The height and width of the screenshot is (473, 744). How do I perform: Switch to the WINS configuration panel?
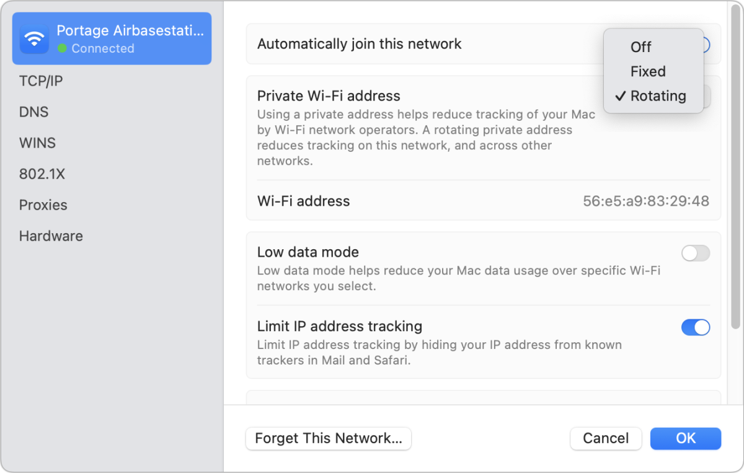click(37, 143)
